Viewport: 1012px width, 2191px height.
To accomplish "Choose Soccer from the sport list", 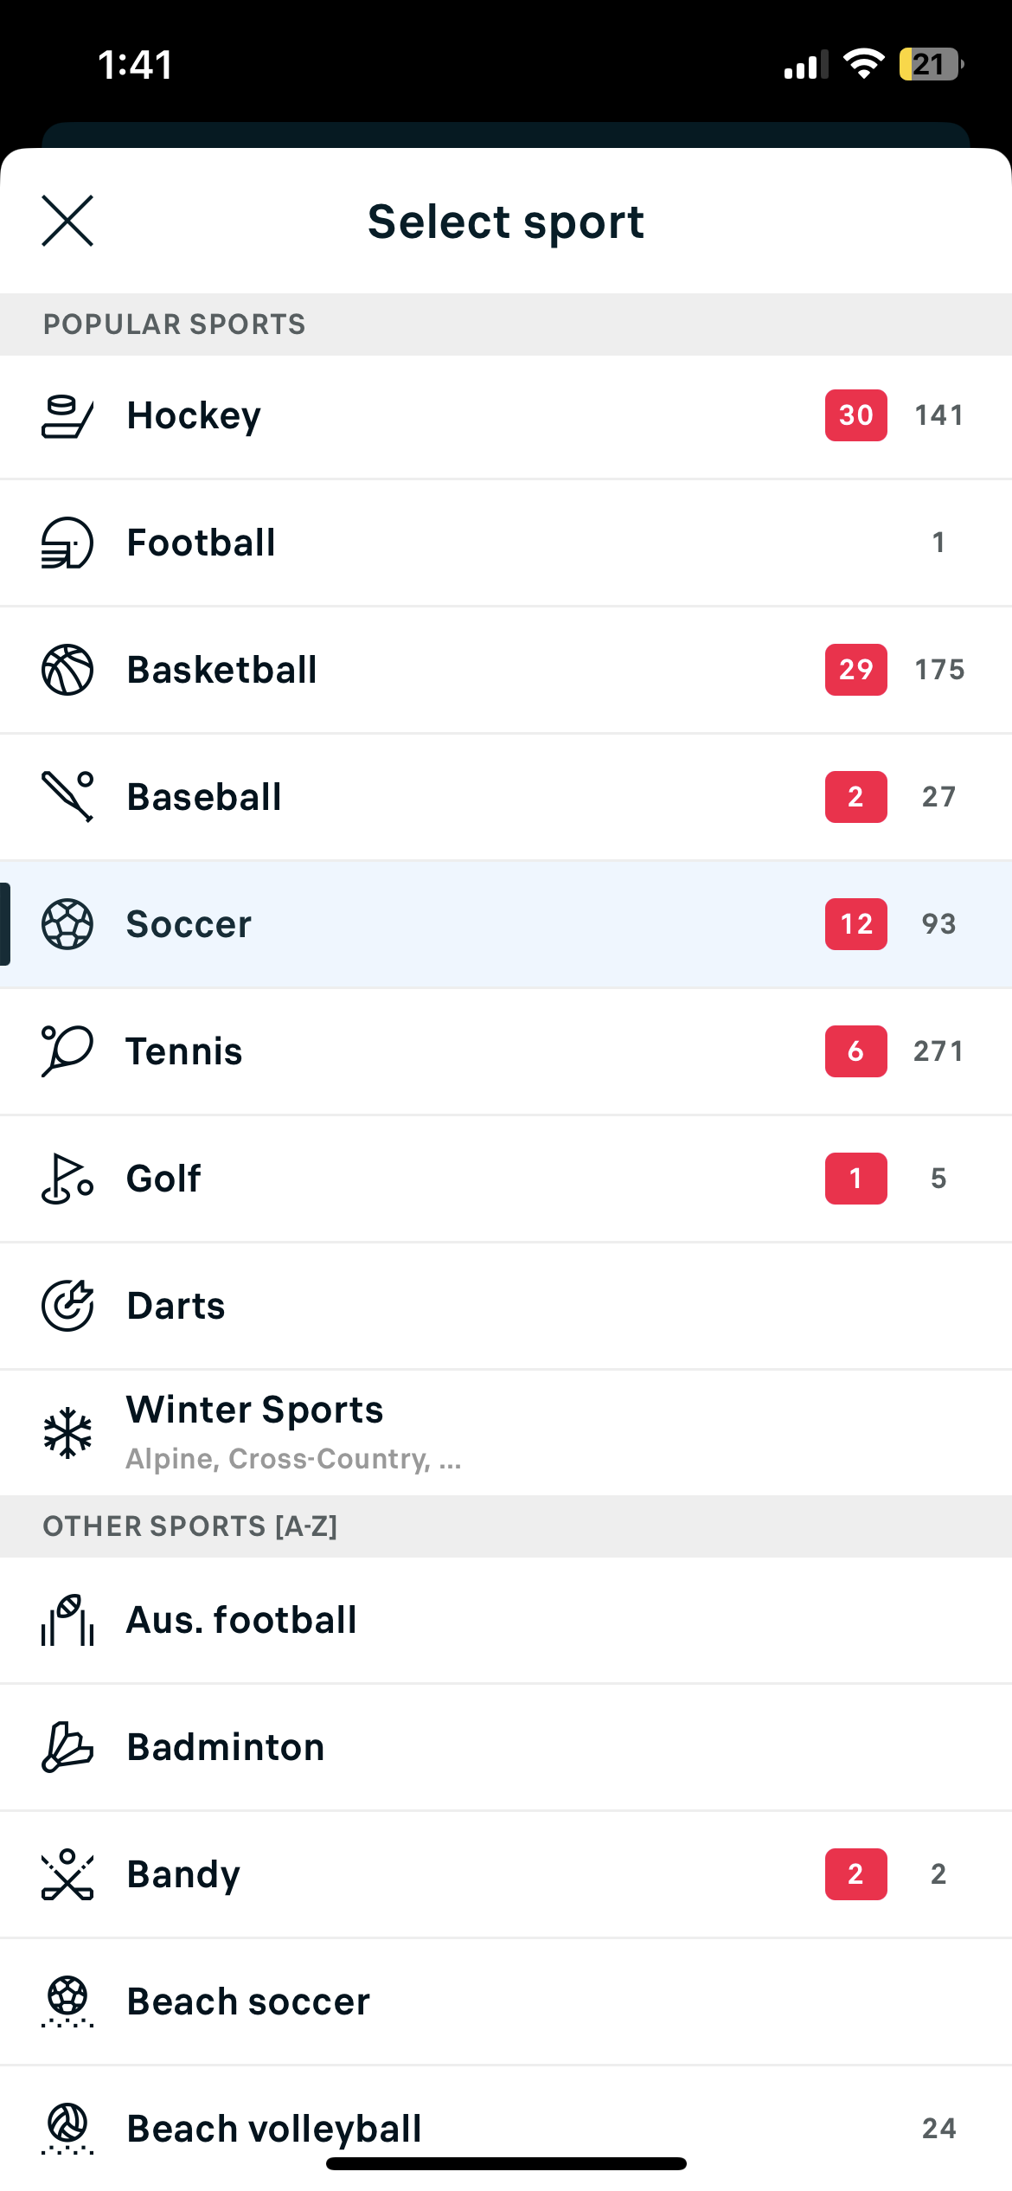I will point(189,924).
